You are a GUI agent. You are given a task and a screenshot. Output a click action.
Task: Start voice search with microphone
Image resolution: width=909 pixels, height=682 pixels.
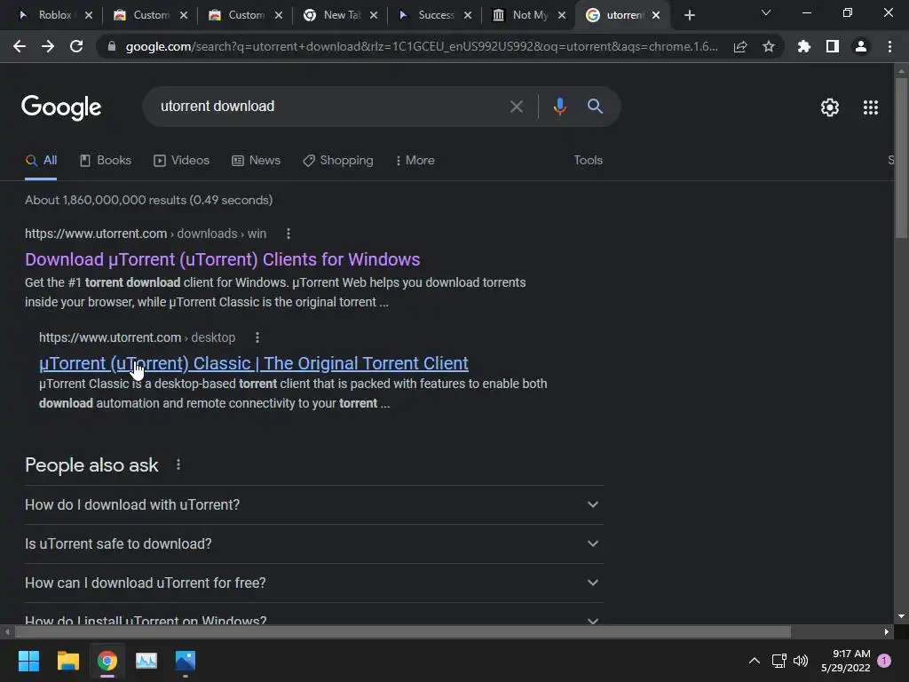(559, 107)
